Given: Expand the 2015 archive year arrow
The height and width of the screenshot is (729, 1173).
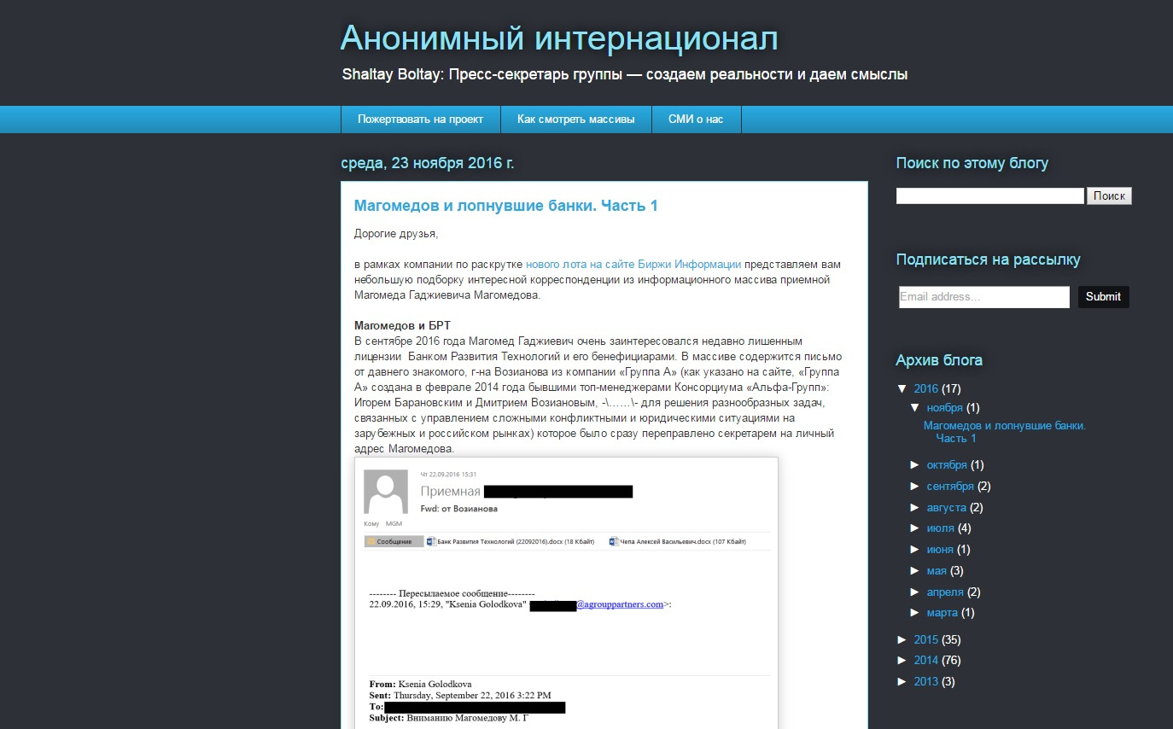Looking at the screenshot, I should (902, 639).
